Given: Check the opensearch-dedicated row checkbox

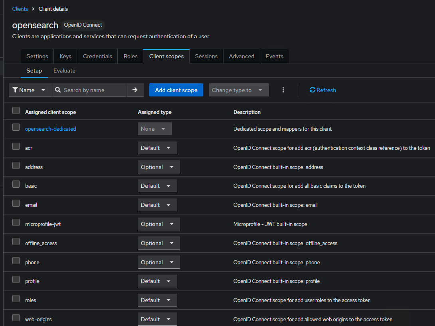Looking at the screenshot, I should coord(16,127).
